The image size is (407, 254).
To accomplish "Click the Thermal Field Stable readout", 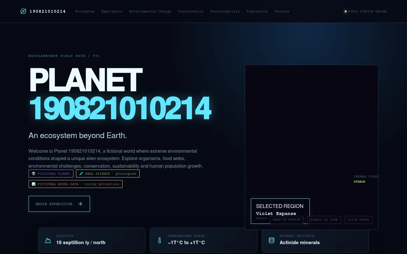I will coord(366,179).
